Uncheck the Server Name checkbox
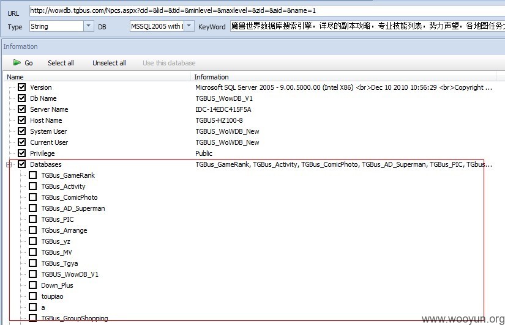The width and height of the screenshot is (505, 325). 21,109
